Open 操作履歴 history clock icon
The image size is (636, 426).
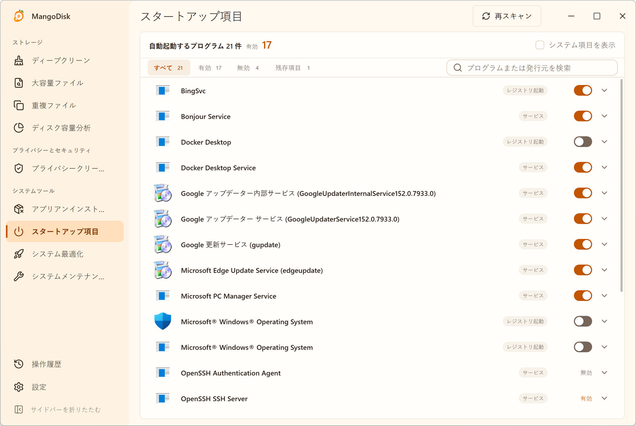(19, 364)
